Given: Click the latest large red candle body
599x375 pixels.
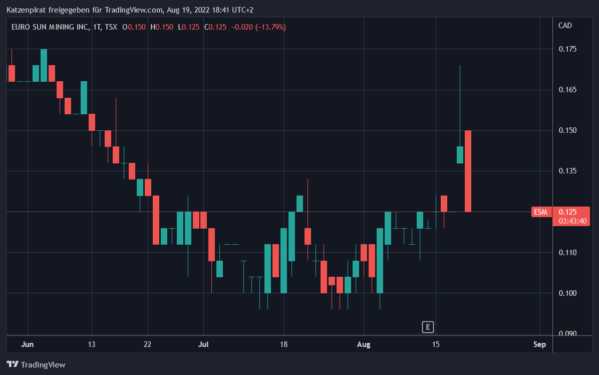Looking at the screenshot, I should pyautogui.click(x=468, y=171).
